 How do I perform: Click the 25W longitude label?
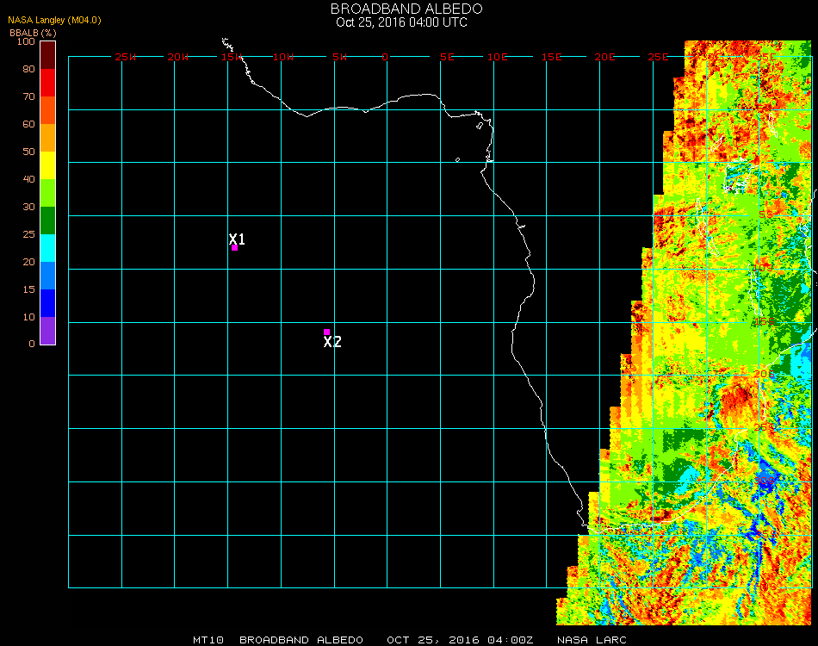coord(125,57)
